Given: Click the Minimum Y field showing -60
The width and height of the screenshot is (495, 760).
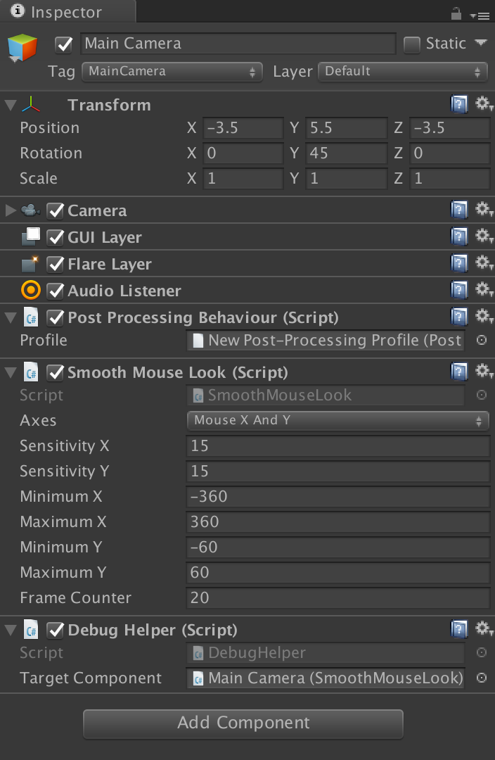Looking at the screenshot, I should (338, 547).
